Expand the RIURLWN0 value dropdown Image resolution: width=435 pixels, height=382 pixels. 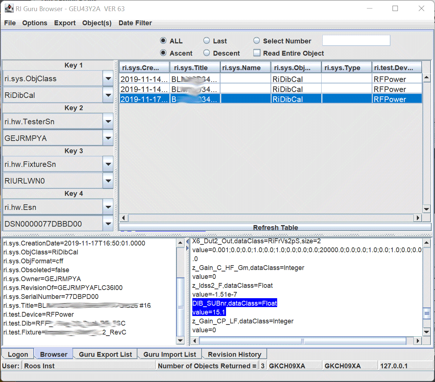coord(108,181)
